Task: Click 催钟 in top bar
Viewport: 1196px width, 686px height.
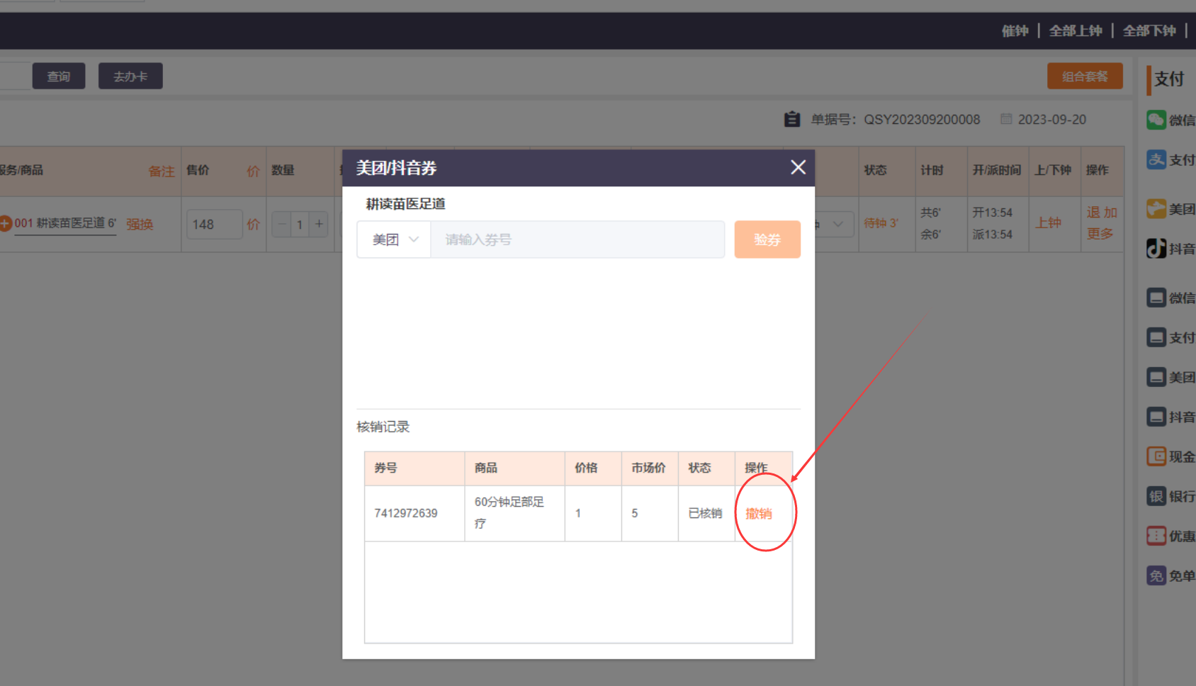Action: click(1015, 30)
